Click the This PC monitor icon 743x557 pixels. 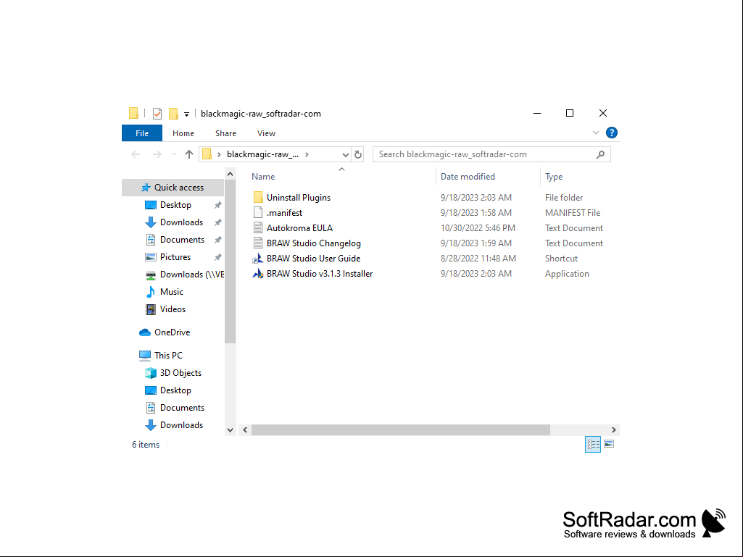(145, 355)
